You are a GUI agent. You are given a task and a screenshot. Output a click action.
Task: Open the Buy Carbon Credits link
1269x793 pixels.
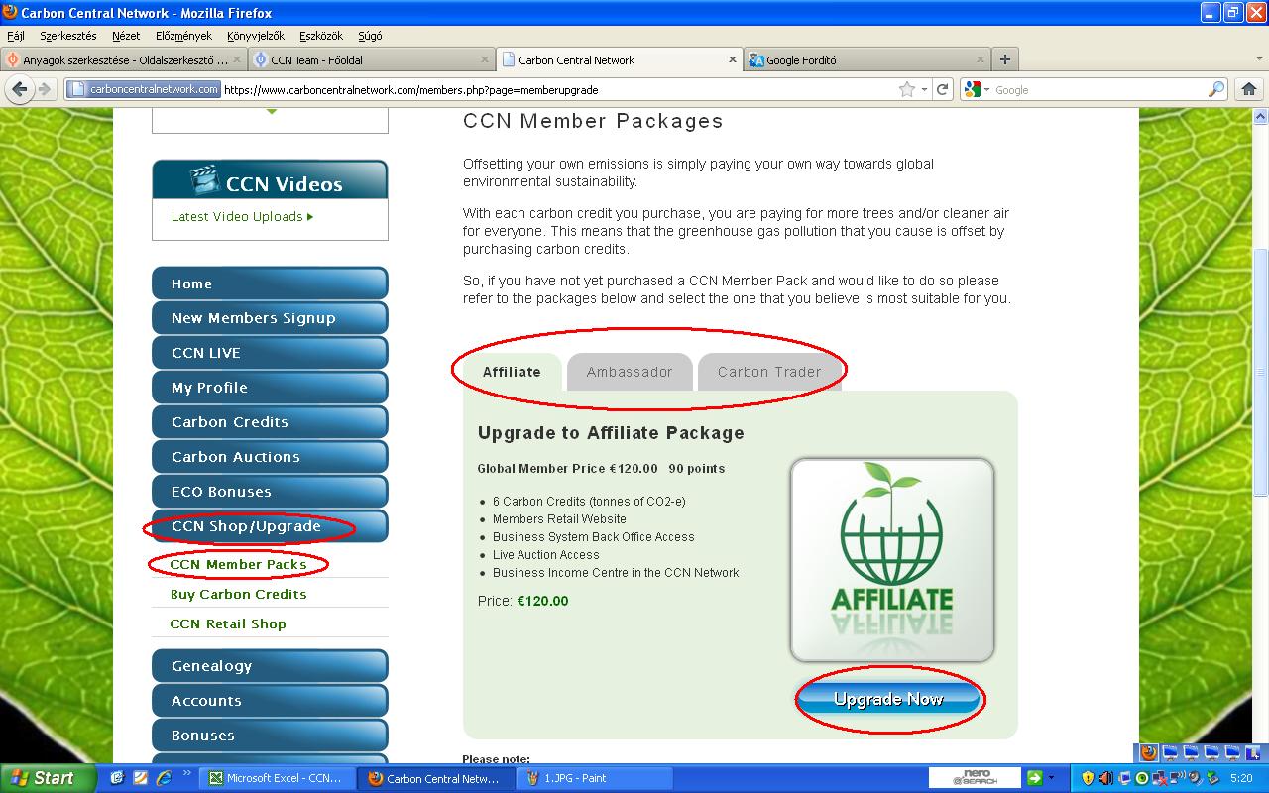point(238,594)
